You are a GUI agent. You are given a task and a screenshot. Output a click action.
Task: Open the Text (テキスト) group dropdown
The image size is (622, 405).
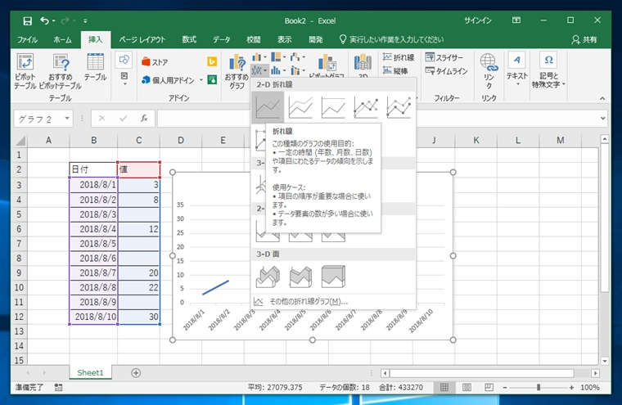tap(517, 70)
